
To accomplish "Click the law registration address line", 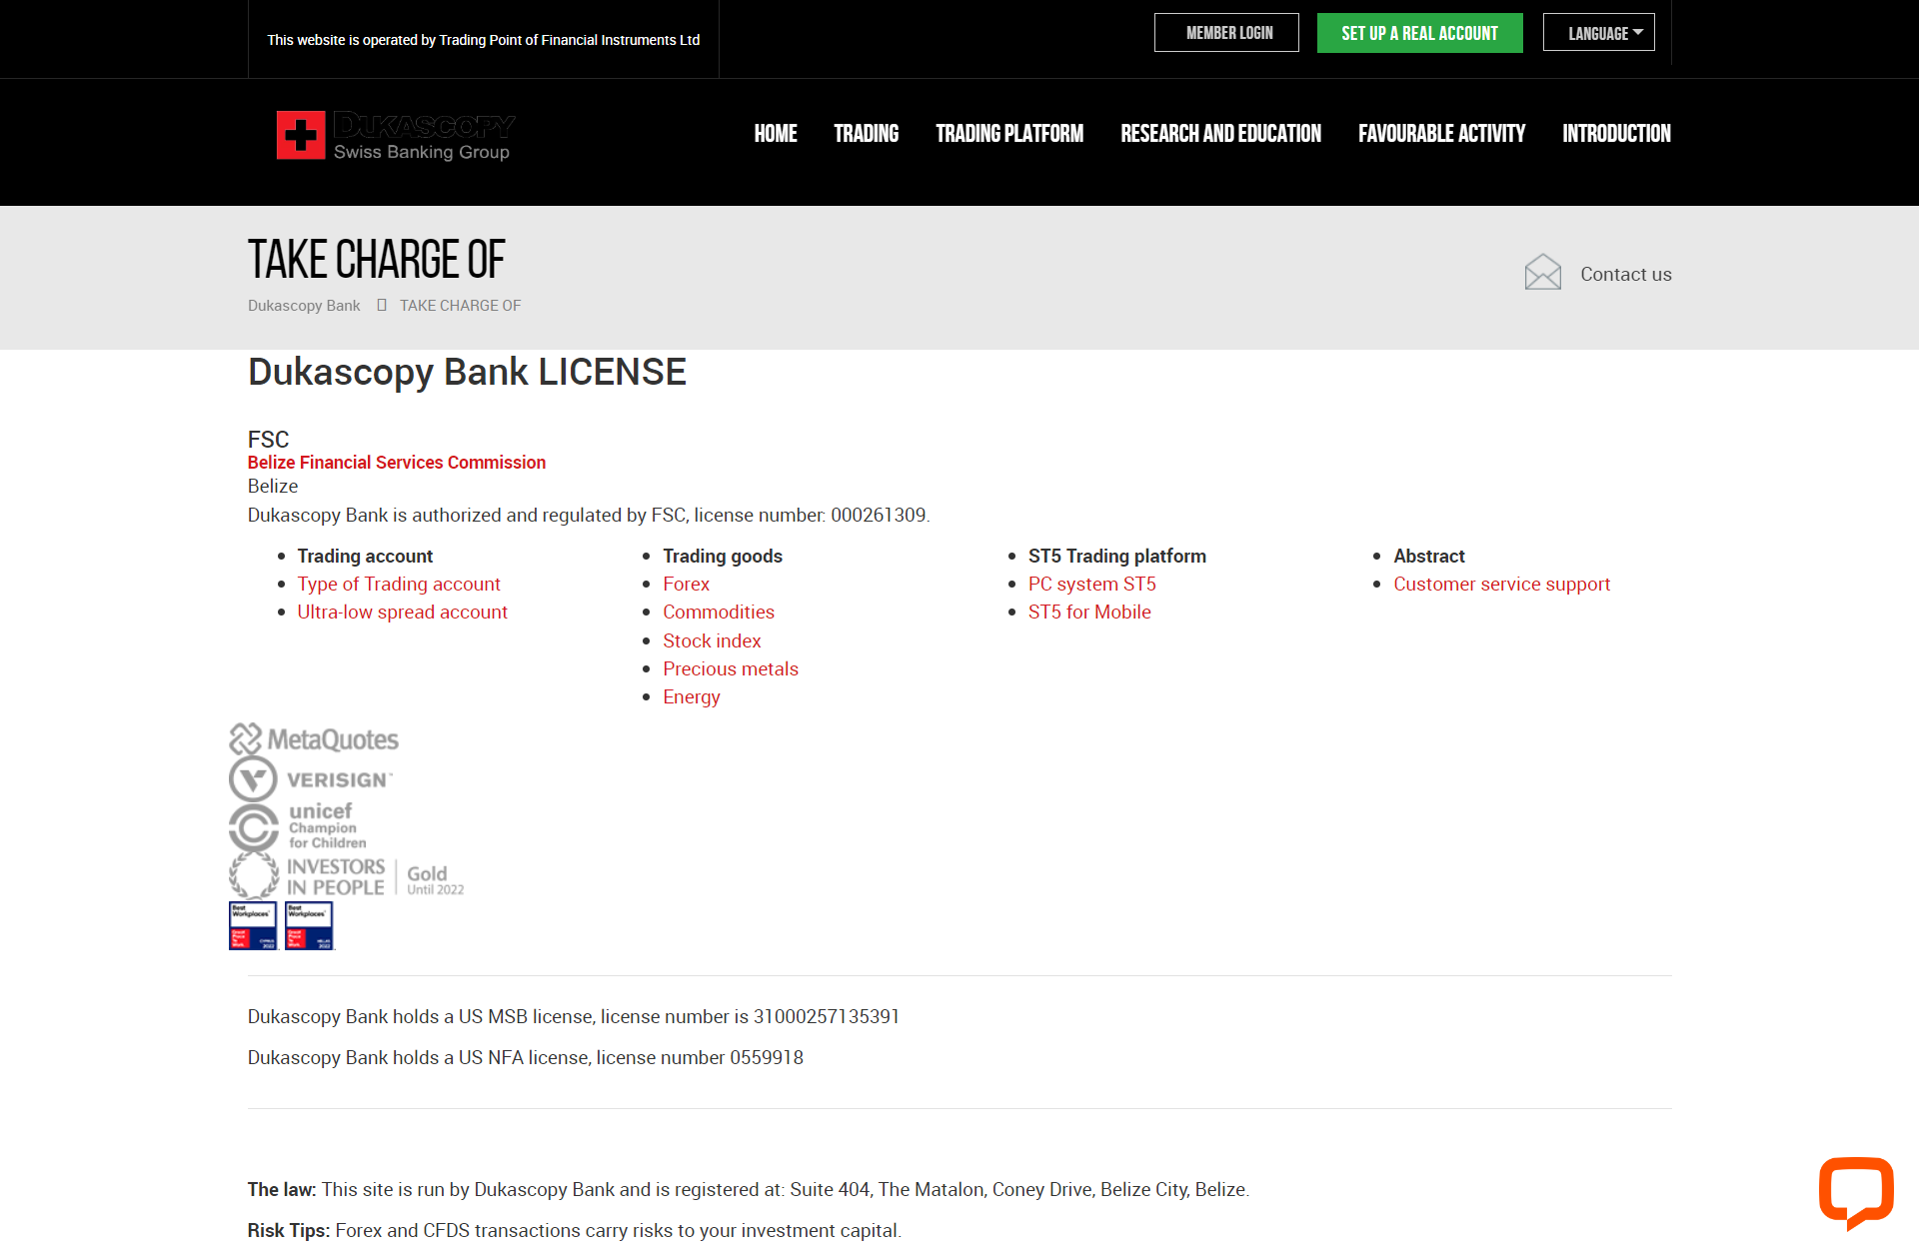I will 749,1189.
